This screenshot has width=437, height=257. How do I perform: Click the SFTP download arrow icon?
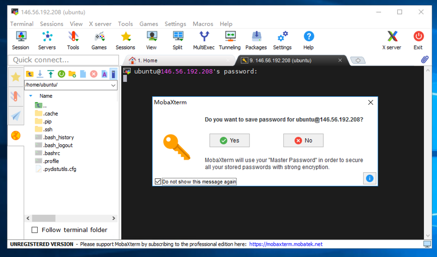tap(40, 74)
